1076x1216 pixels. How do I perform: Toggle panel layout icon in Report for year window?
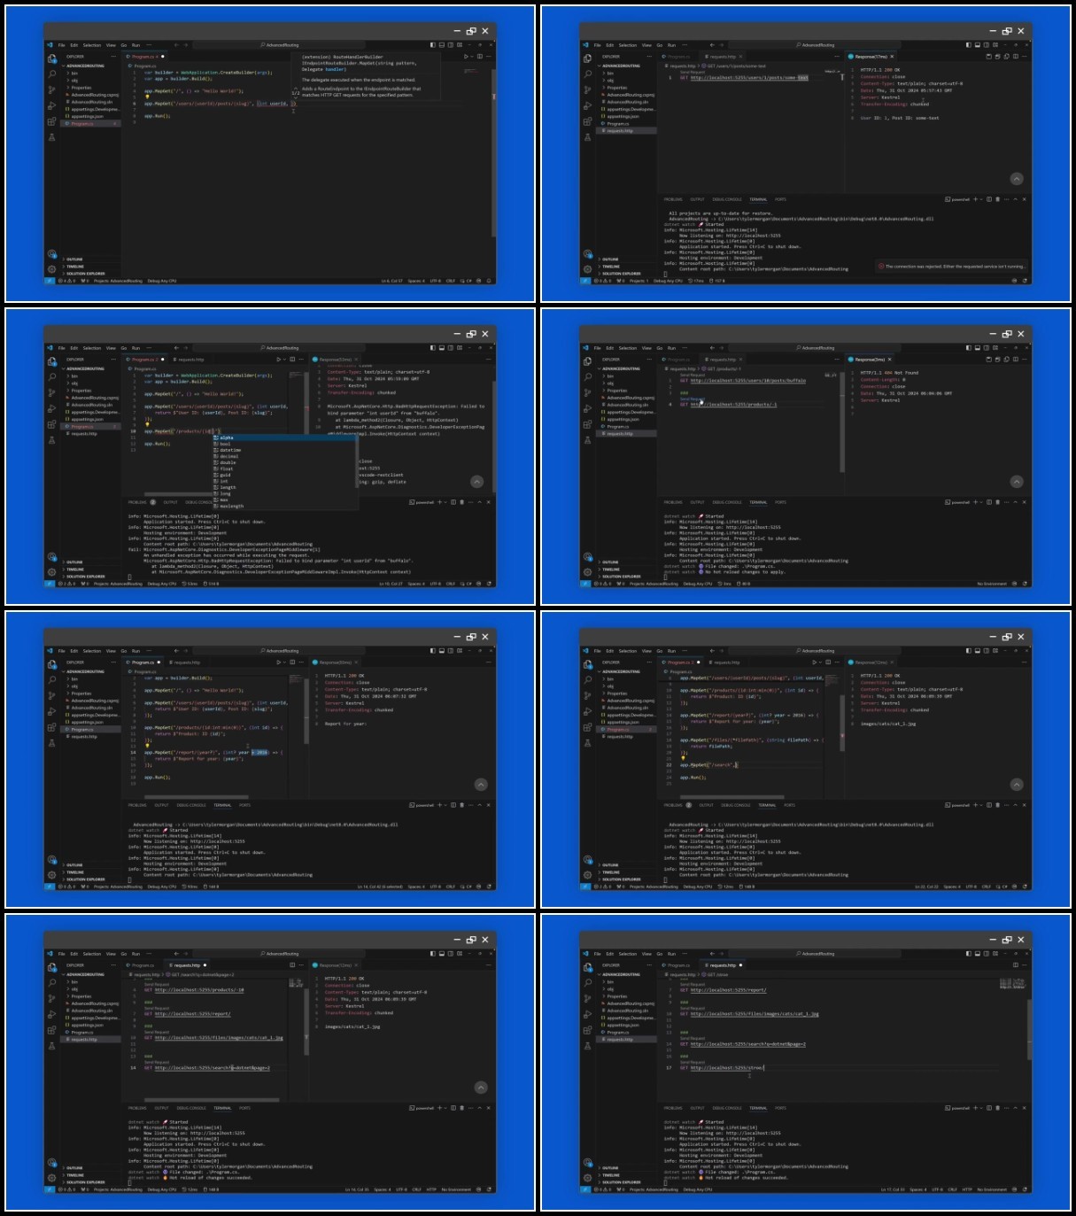[442, 651]
